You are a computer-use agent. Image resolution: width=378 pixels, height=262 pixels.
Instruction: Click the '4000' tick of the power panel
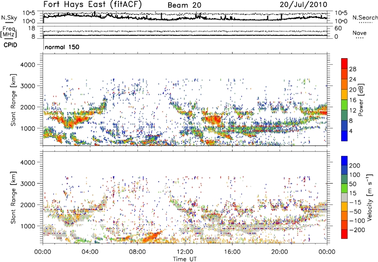coord(28,65)
